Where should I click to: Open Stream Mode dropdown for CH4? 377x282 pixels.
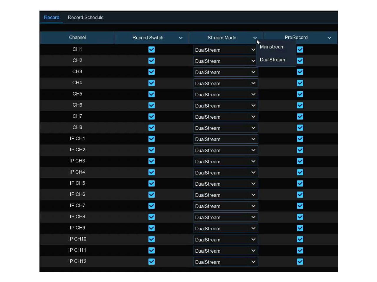pos(226,83)
